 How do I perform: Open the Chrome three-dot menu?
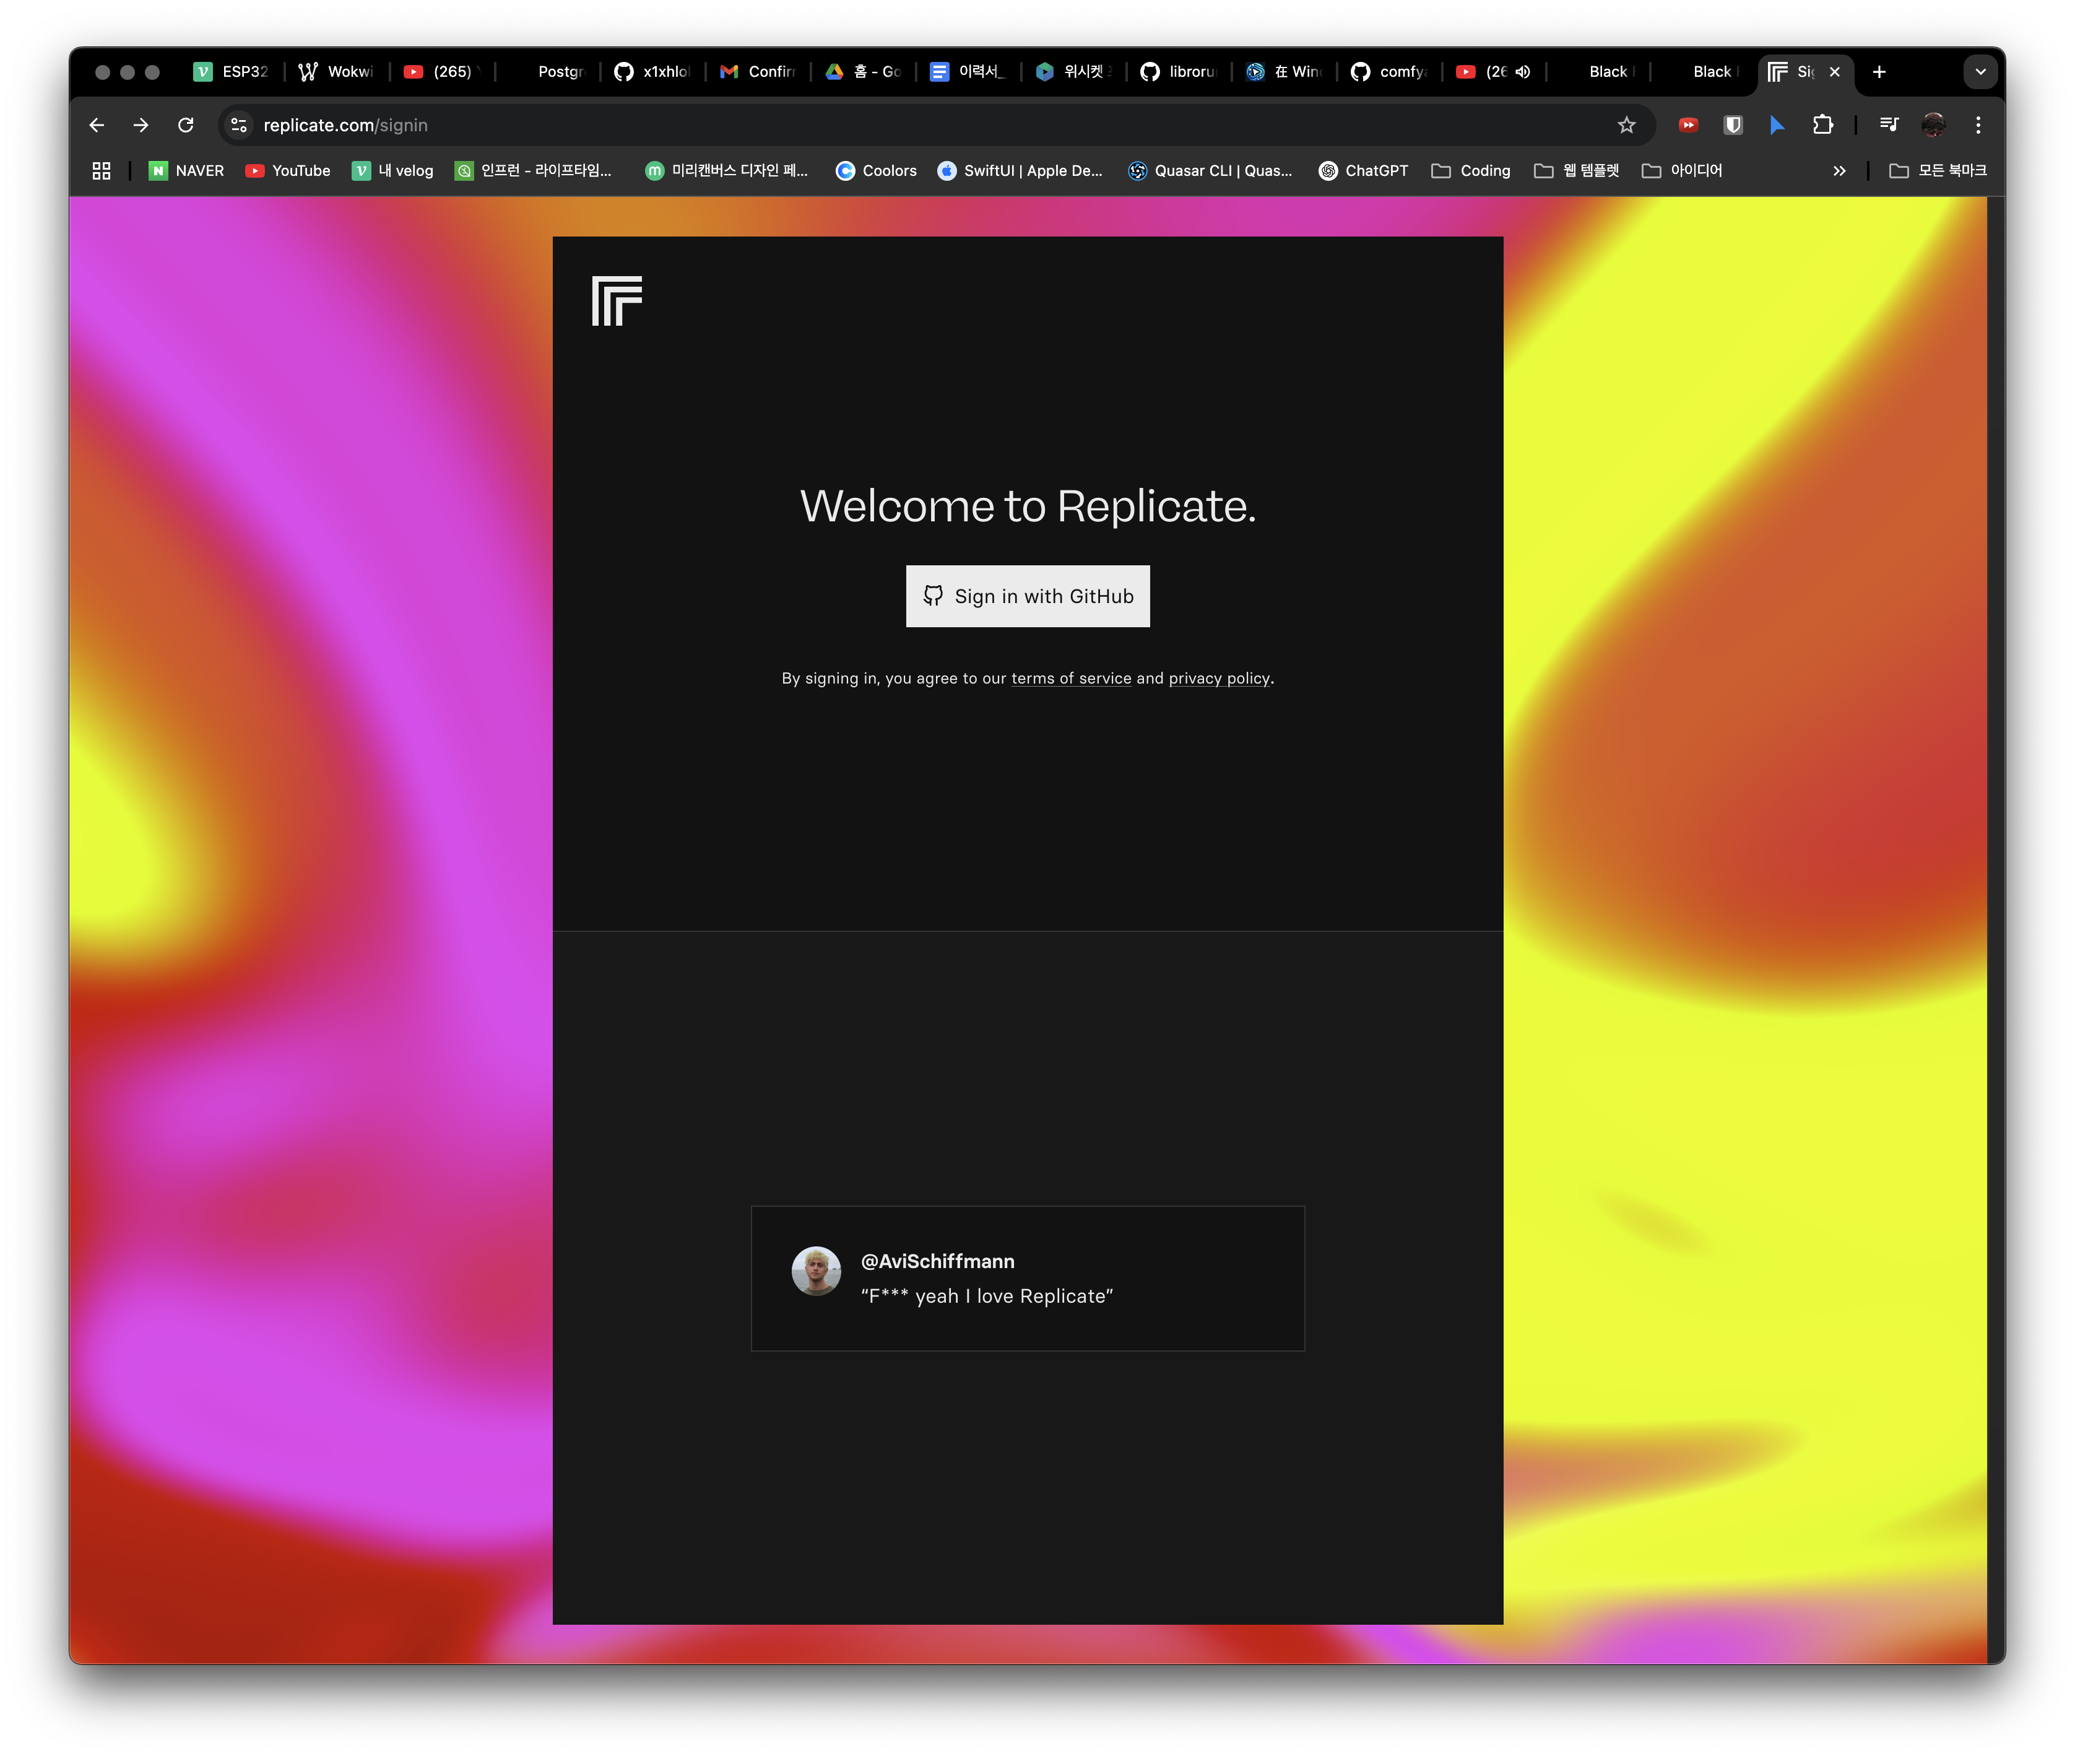[1977, 126]
